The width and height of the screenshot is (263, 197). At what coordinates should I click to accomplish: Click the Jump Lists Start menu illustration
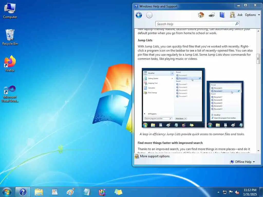[173, 98]
